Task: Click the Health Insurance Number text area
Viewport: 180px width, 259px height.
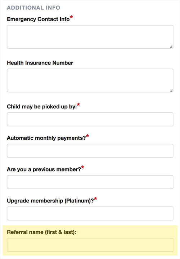Action: click(x=90, y=81)
